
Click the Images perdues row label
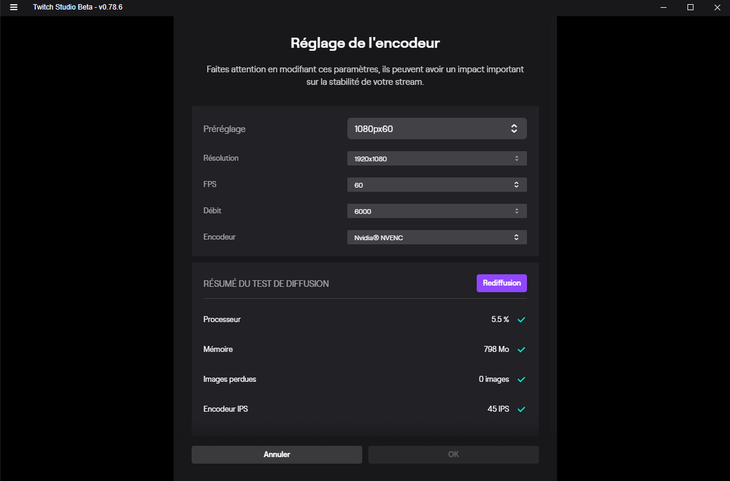pos(230,379)
